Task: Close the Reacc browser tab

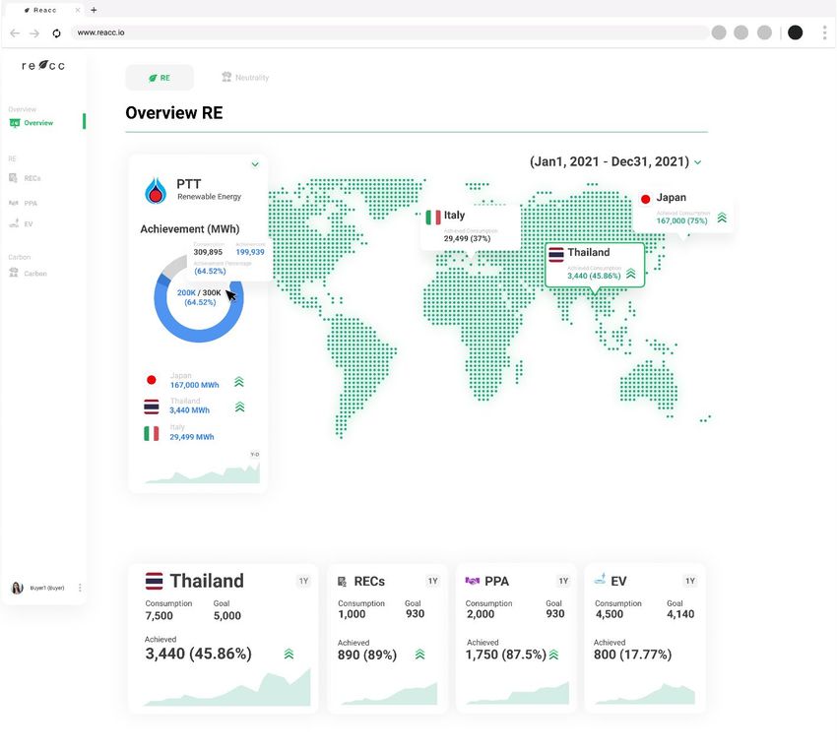Action: click(x=78, y=10)
